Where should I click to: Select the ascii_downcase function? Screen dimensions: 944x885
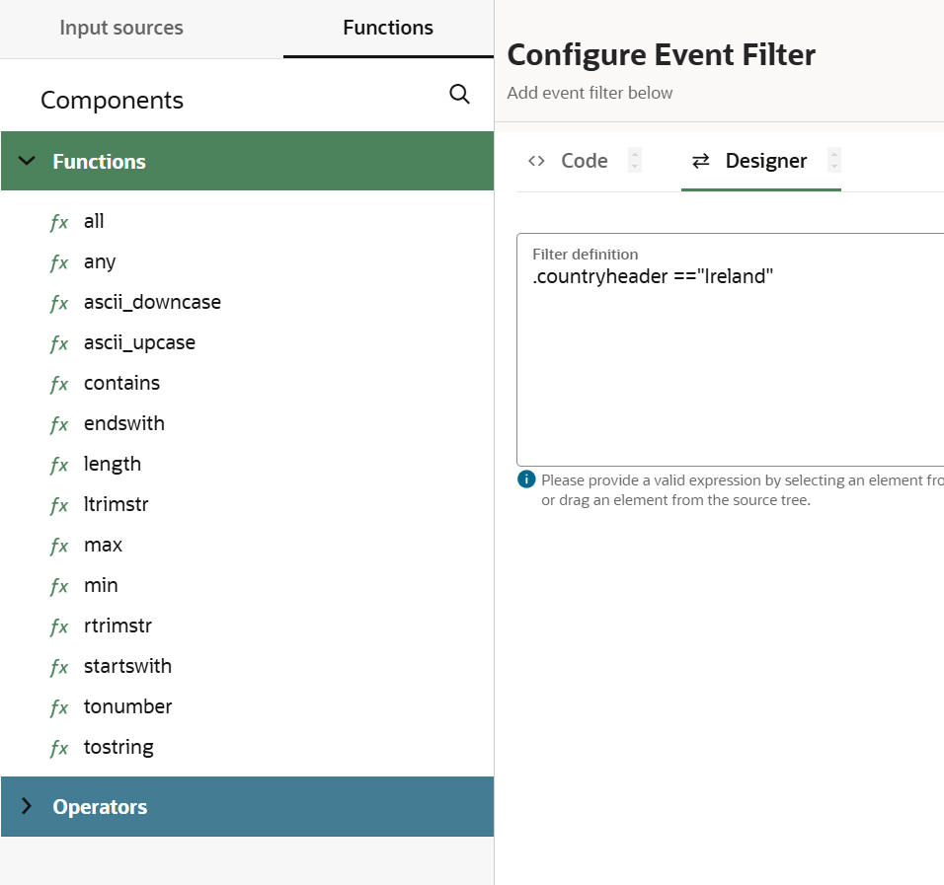(x=152, y=302)
